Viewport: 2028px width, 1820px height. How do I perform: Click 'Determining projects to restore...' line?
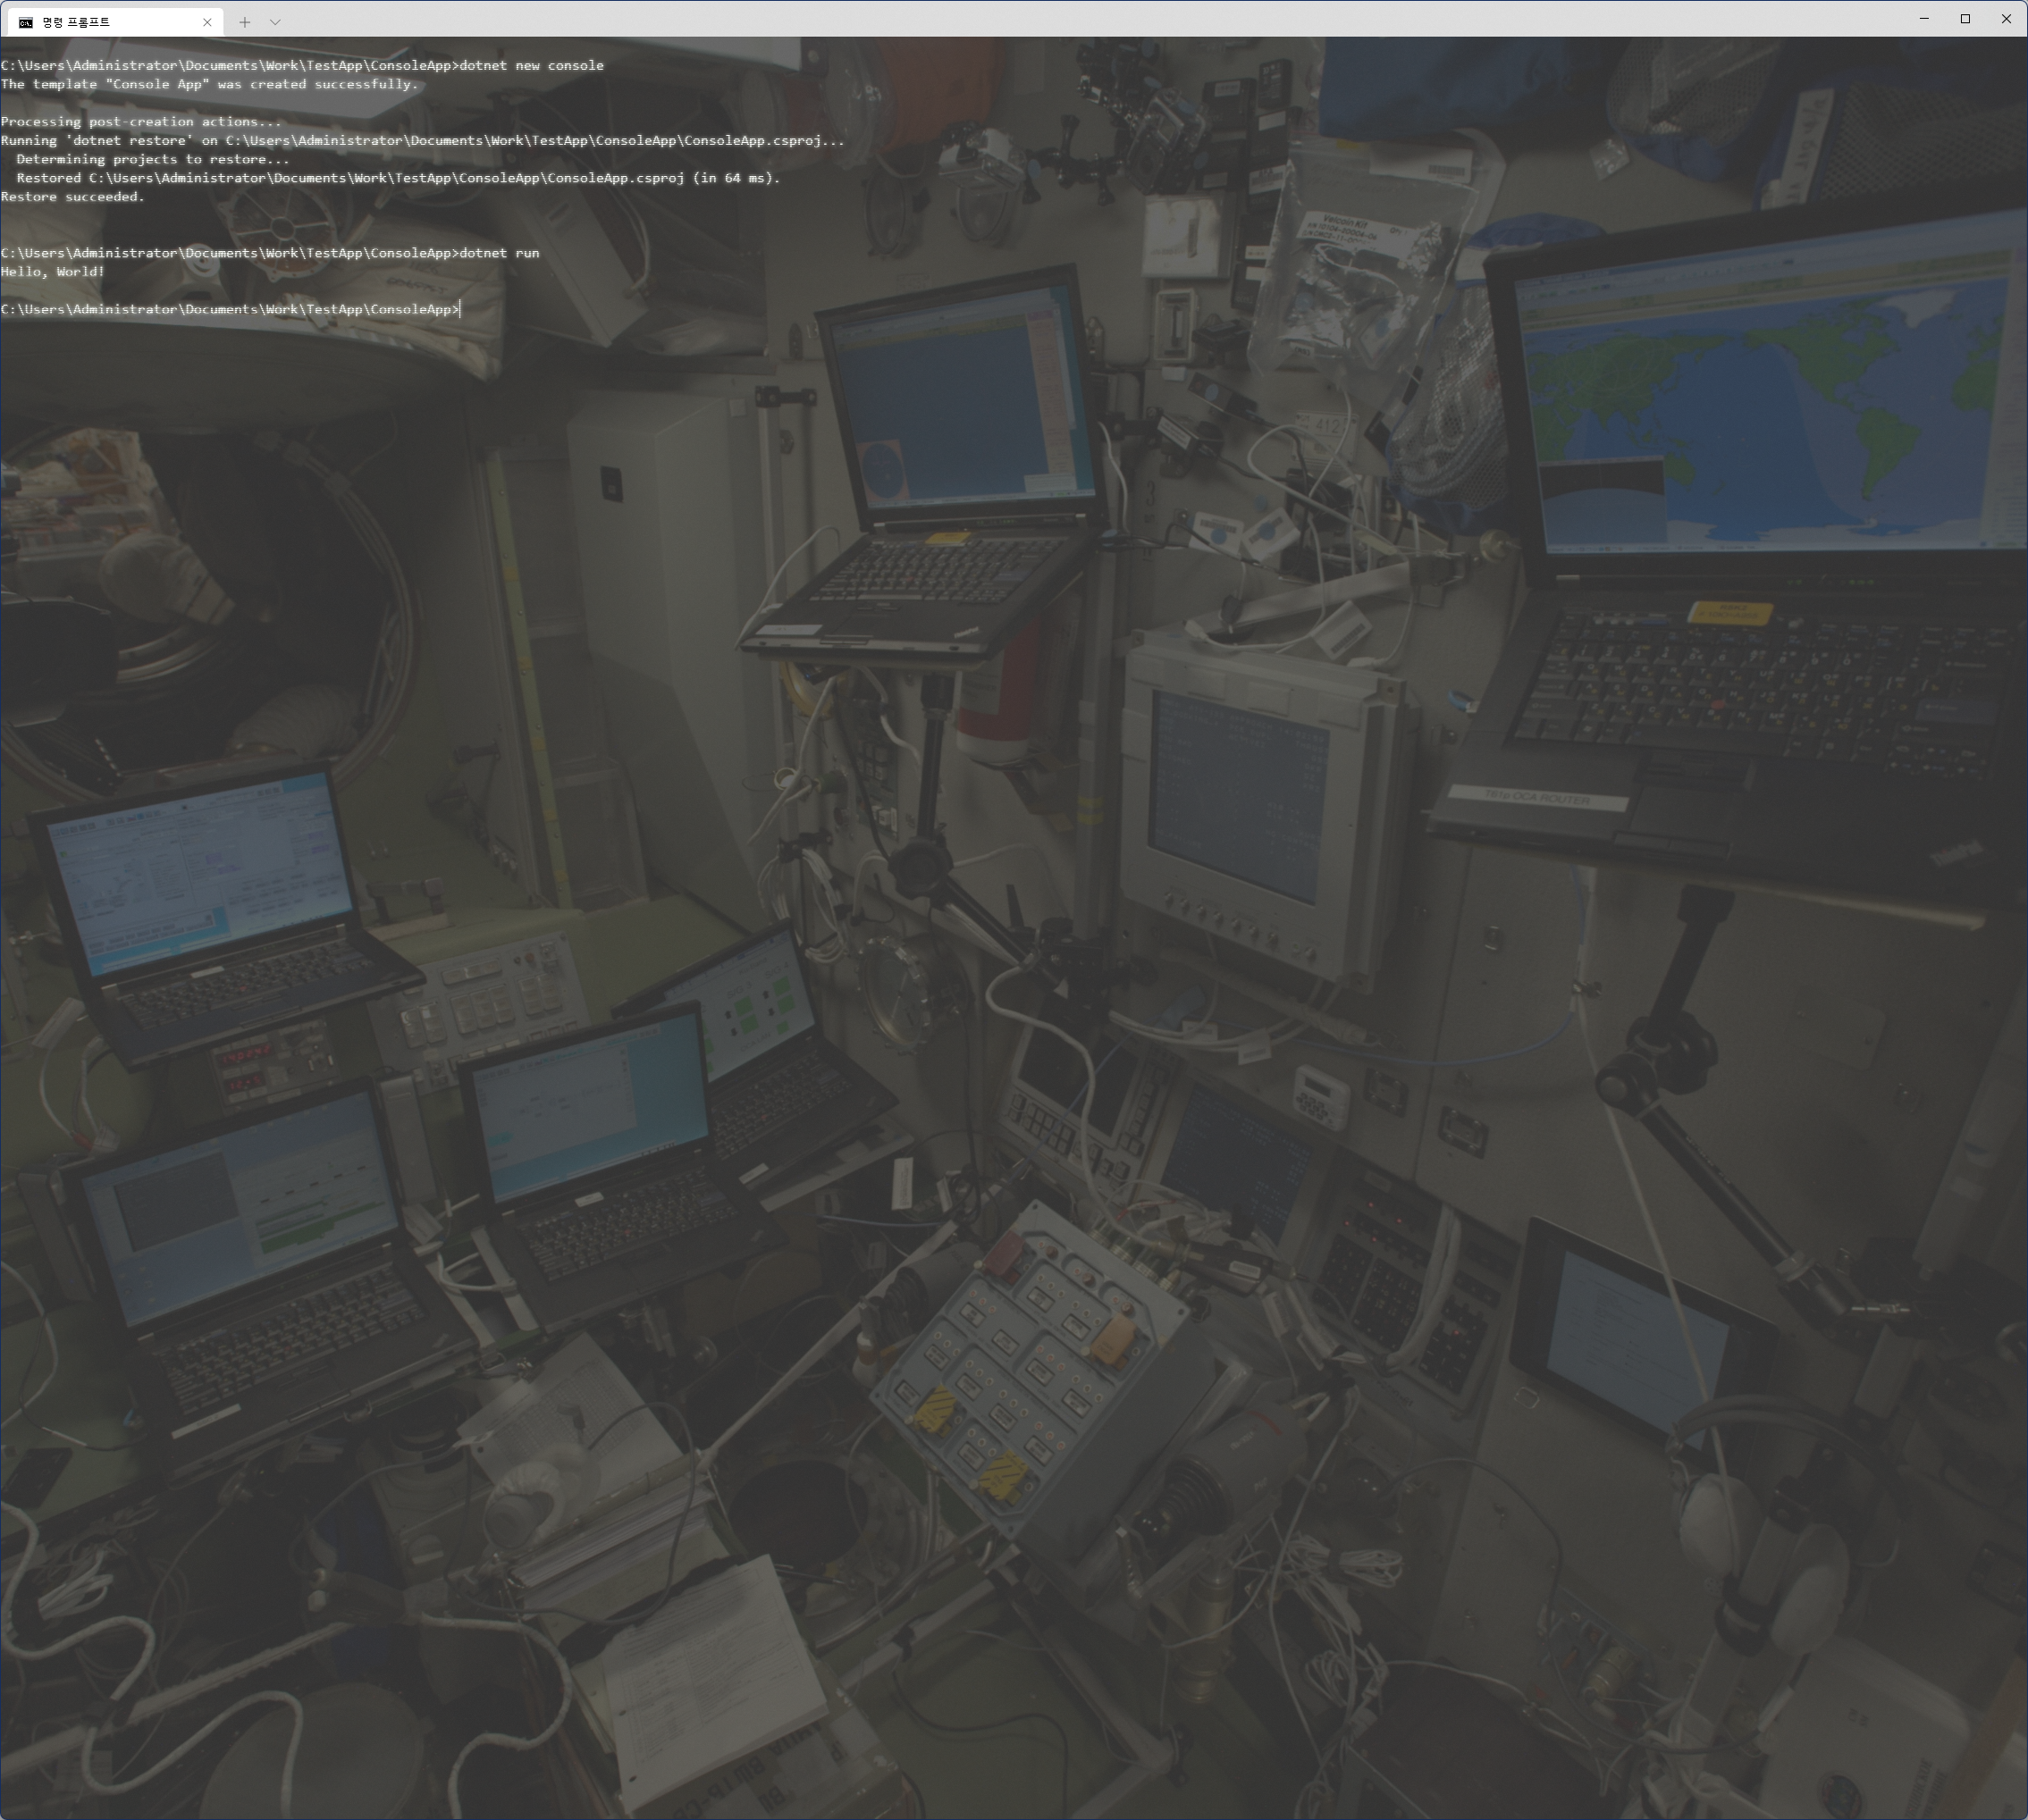pos(152,160)
